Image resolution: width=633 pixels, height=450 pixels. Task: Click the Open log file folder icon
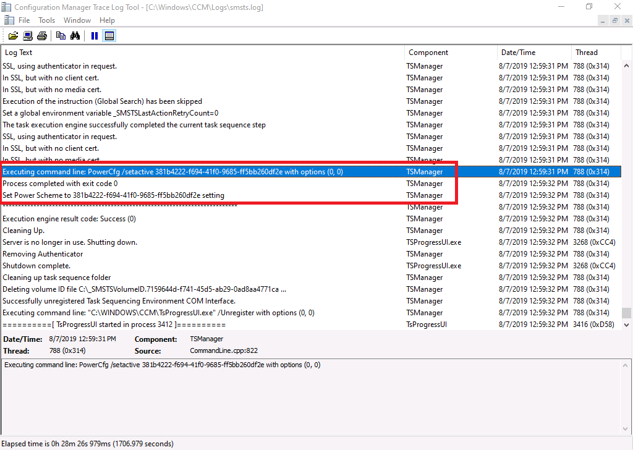(x=14, y=36)
